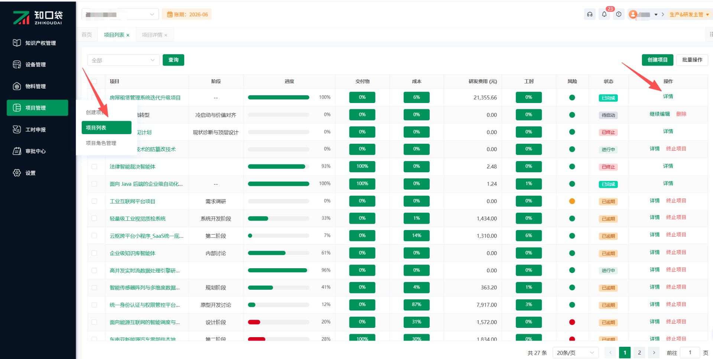
Task: Expand the 全部 filter dropdown
Action: click(x=123, y=60)
